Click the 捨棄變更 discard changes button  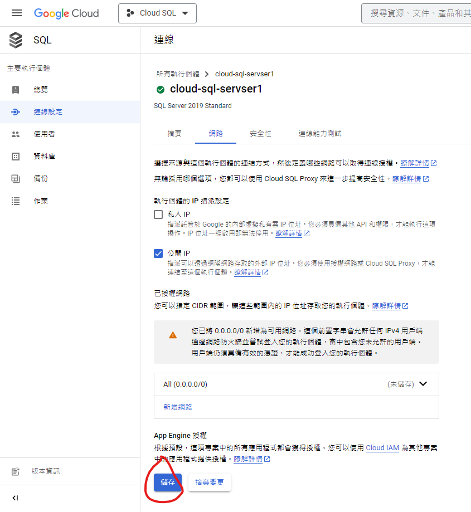coord(210,482)
